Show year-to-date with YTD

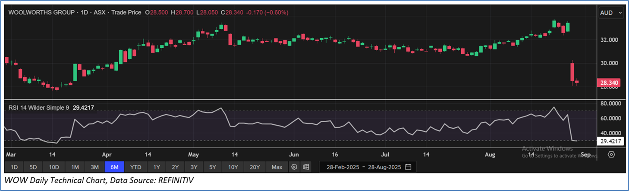point(136,167)
